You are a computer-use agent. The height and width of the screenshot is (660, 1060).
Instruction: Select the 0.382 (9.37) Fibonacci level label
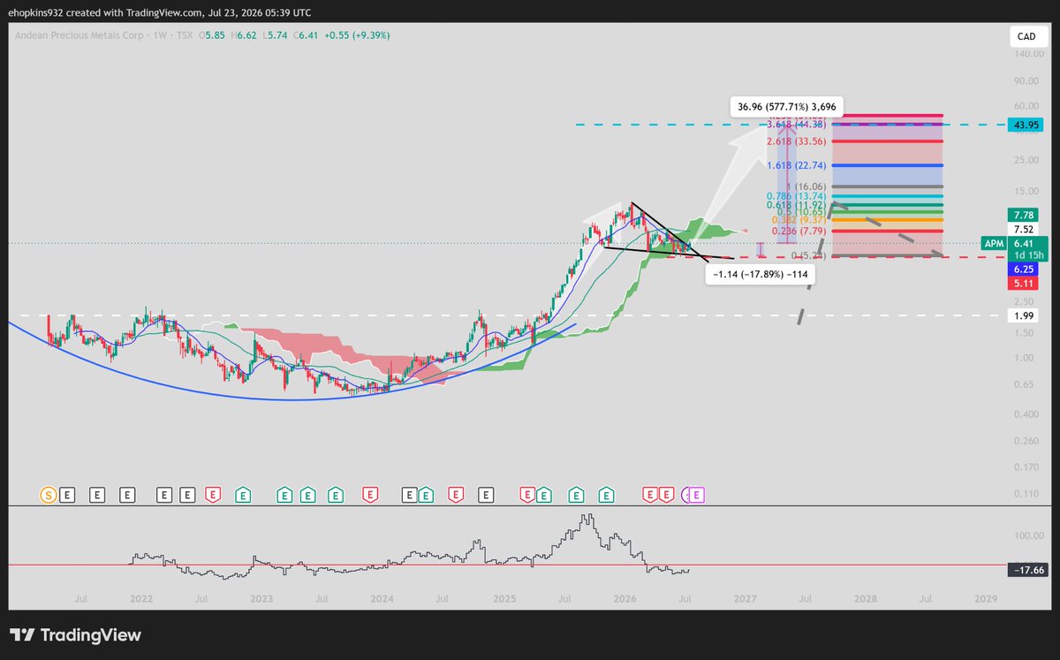799,220
